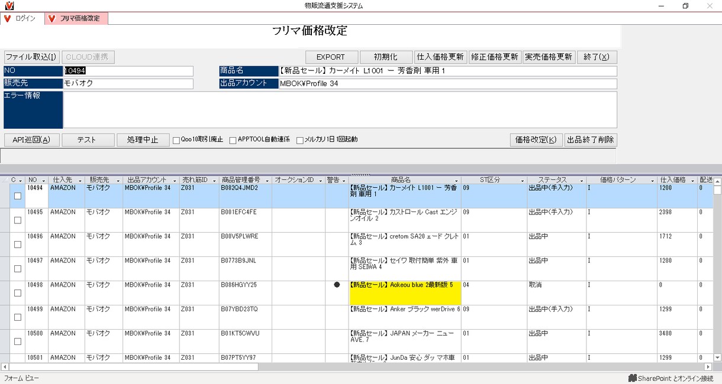Viewport: 722px width, 384px height.
Task: Check the row 10494 checkbox
Action: click(18, 196)
